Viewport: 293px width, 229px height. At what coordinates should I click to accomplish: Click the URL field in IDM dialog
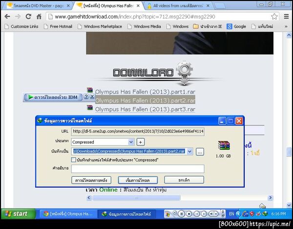(x=138, y=131)
